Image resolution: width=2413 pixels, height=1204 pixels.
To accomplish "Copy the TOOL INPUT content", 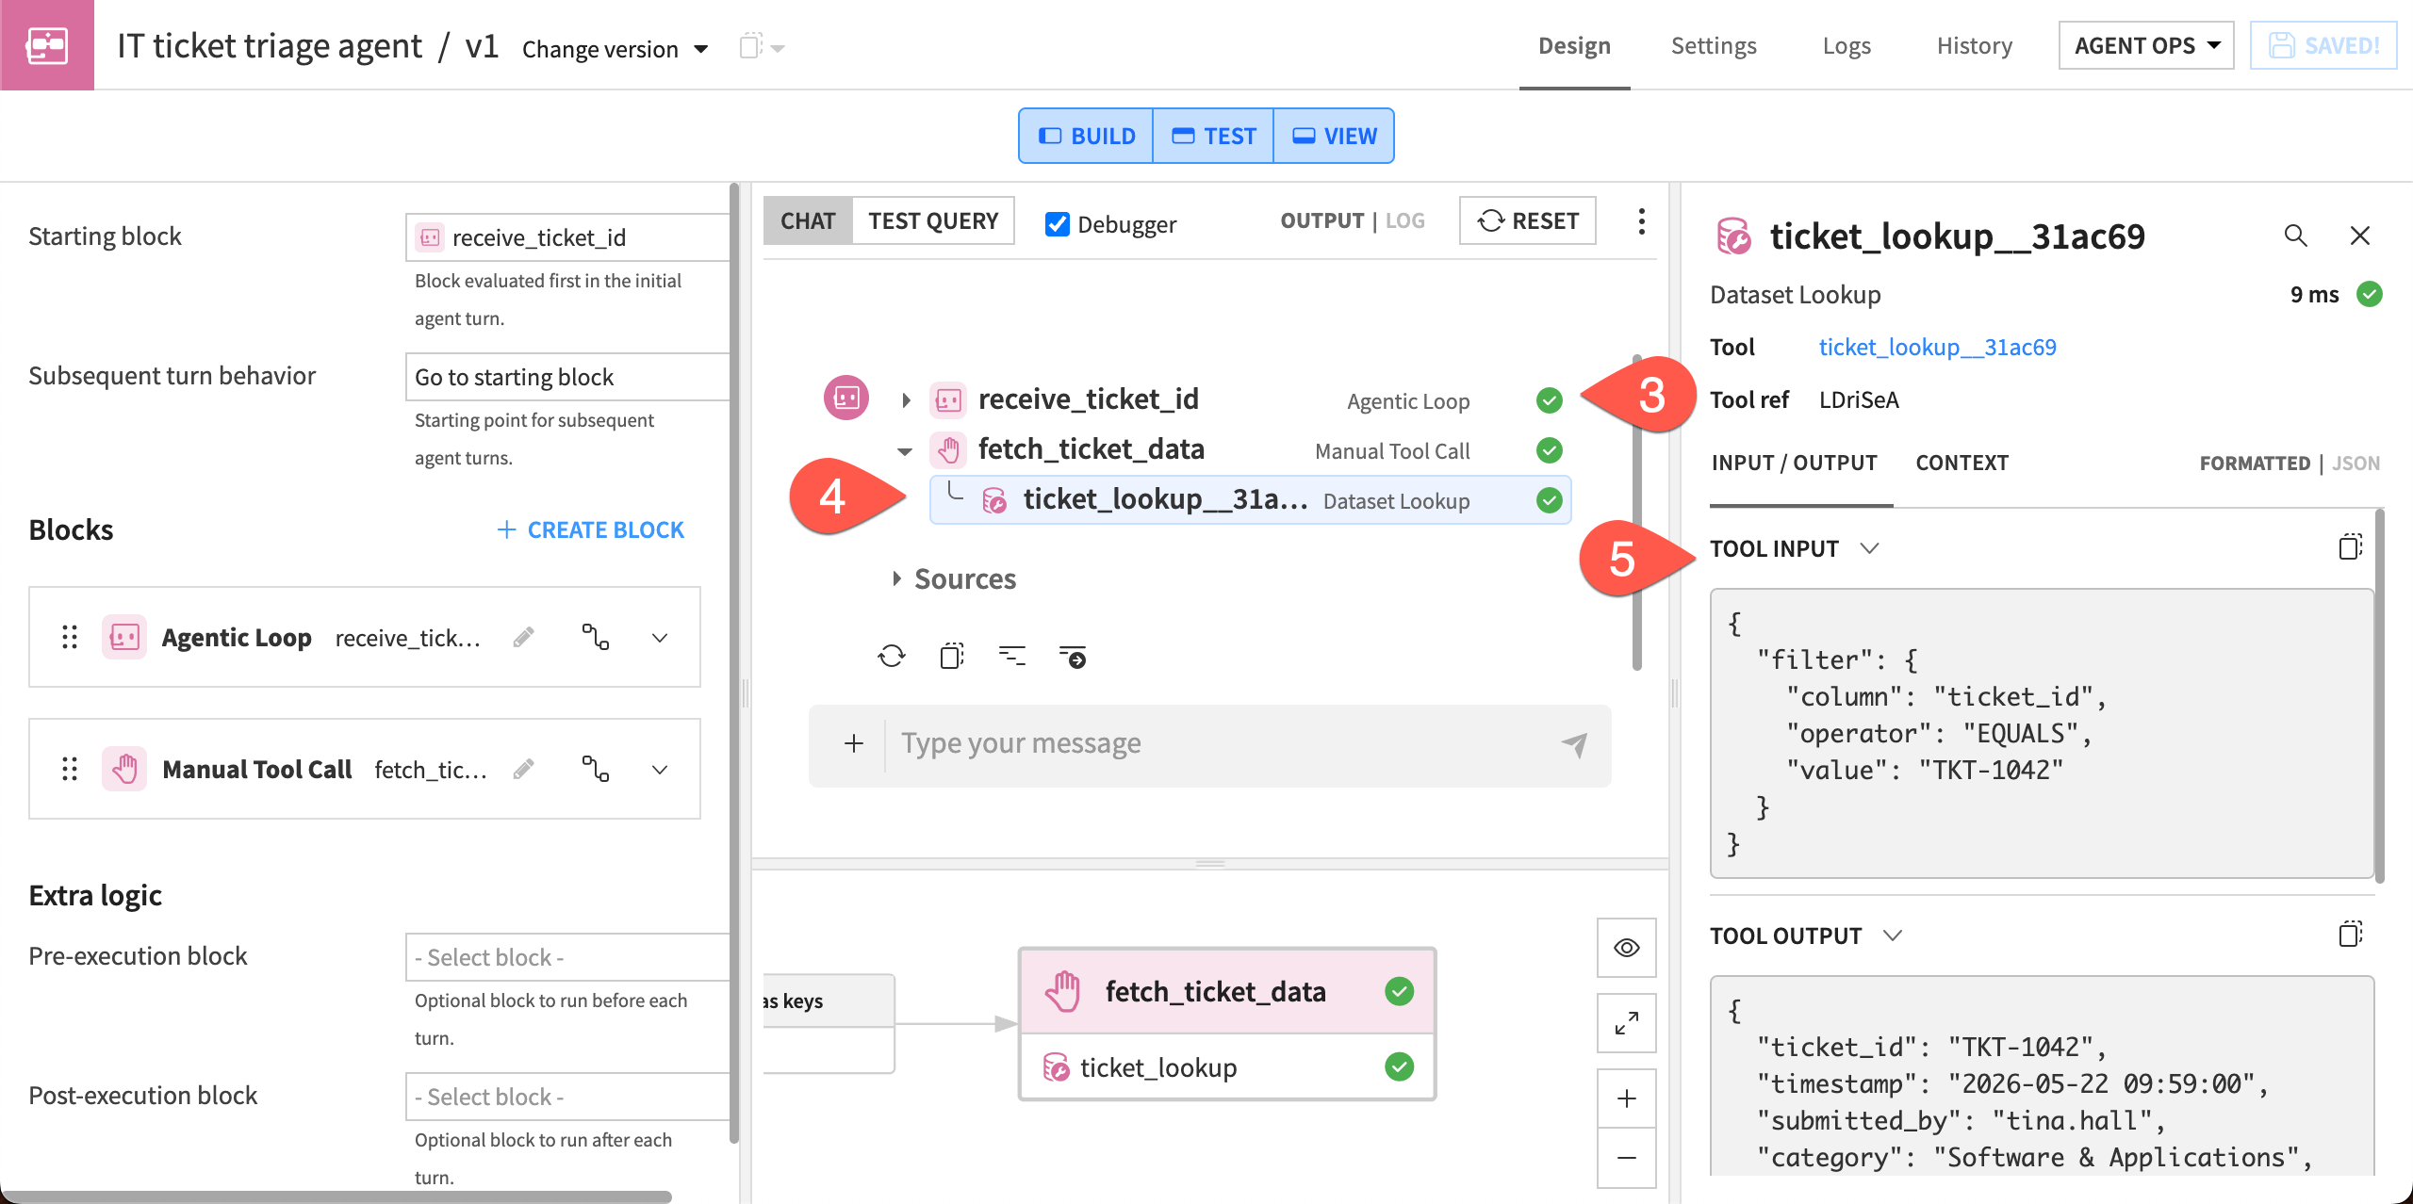I will click(x=2350, y=546).
